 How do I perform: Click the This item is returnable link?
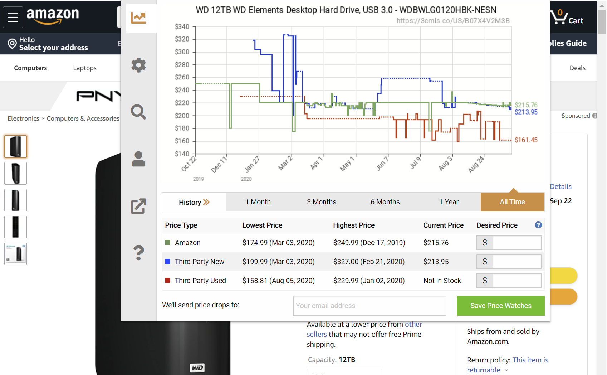(x=507, y=365)
